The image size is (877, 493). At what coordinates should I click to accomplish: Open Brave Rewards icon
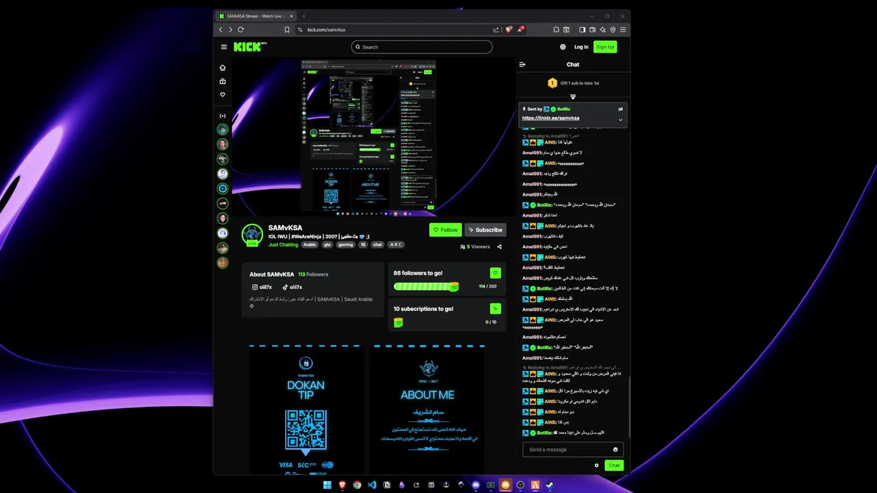[x=520, y=29]
